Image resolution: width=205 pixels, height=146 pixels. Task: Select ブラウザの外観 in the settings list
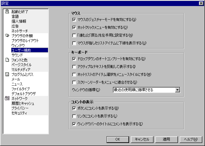pos(30,36)
